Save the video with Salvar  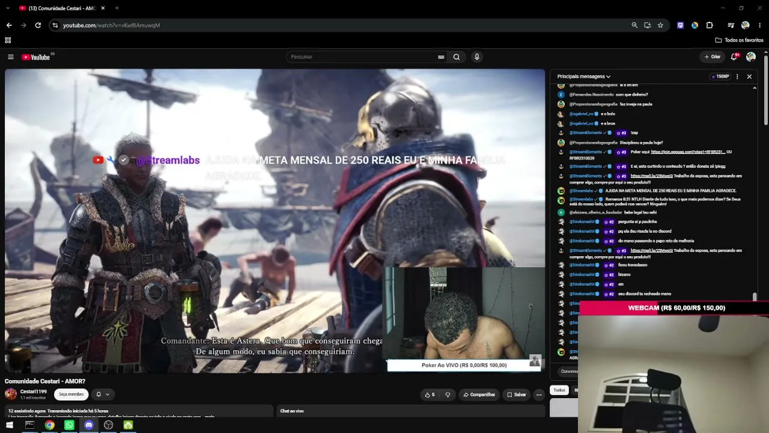point(516,395)
